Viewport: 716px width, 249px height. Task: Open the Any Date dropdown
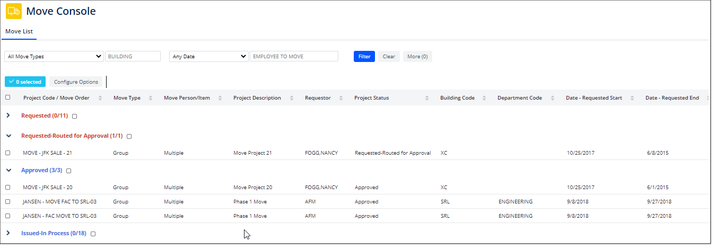coord(208,56)
